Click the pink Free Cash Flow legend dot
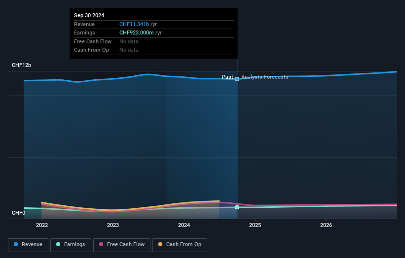405x258 pixels. click(101, 244)
